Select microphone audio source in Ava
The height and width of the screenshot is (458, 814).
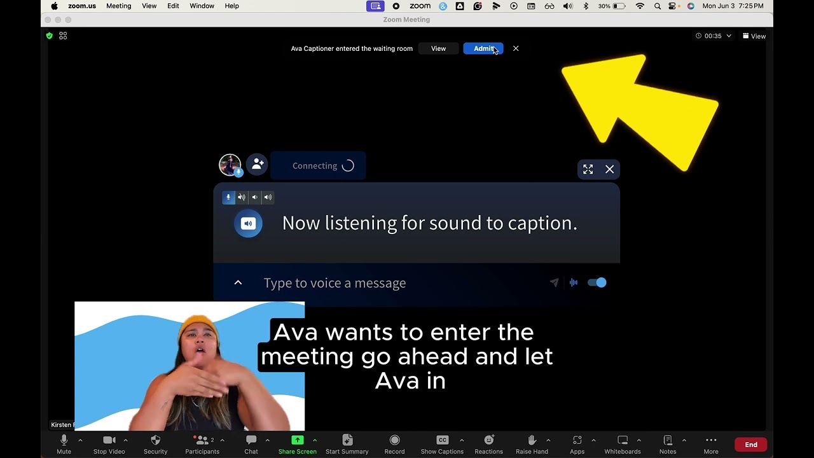tap(228, 197)
